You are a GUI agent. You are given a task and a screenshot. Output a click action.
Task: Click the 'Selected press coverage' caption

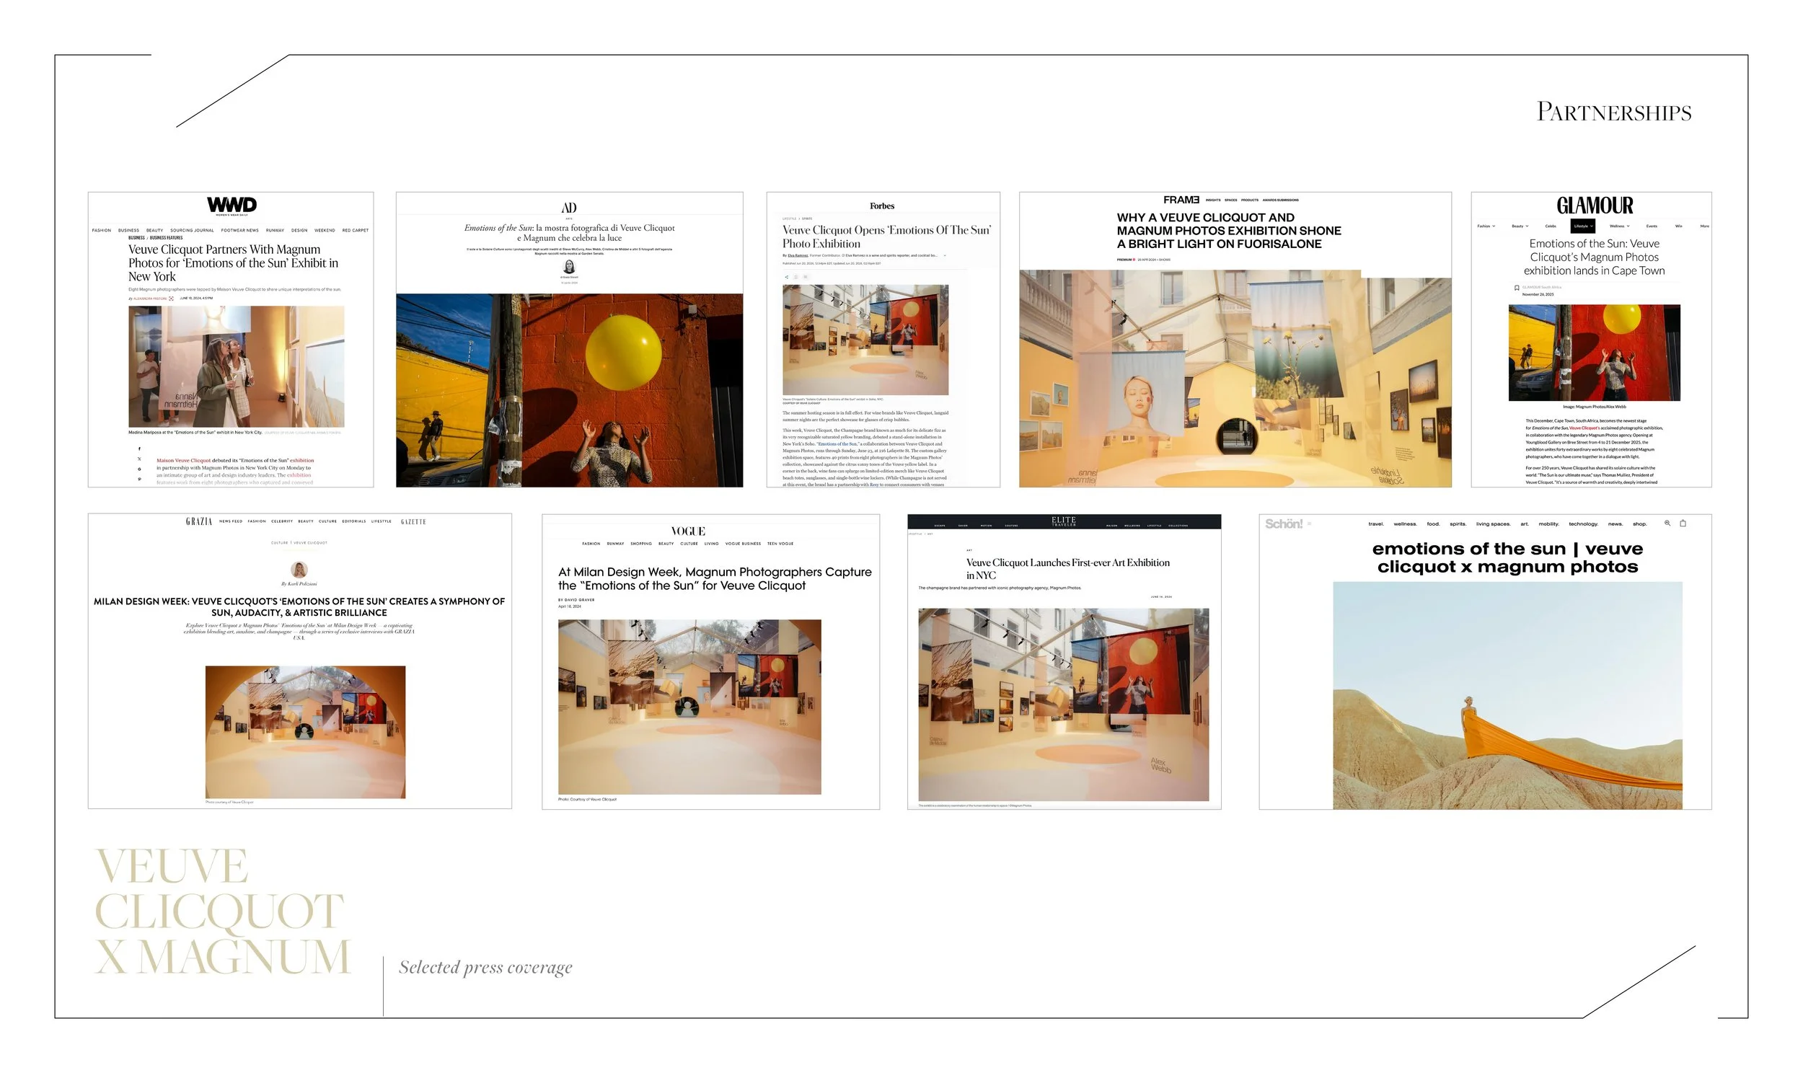(486, 968)
